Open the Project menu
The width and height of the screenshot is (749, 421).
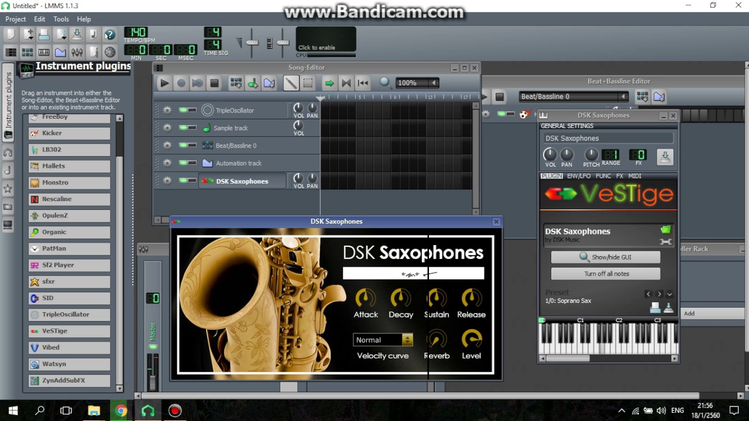tap(16, 19)
